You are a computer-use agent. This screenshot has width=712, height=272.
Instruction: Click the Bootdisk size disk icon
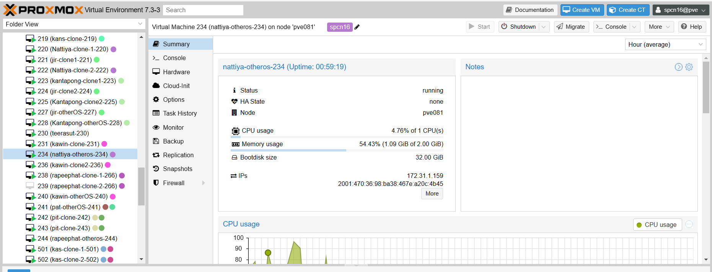[x=235, y=158]
